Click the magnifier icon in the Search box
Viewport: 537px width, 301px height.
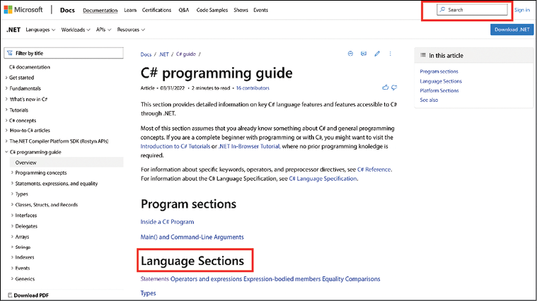[442, 10]
